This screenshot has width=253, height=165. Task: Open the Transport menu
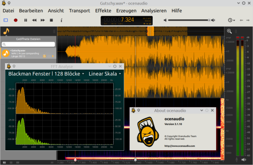tap(80, 11)
